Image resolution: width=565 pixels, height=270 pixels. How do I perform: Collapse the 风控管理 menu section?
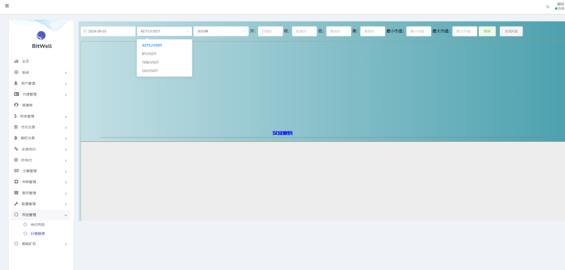[66, 215]
